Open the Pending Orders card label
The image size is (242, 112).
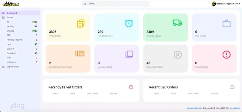(x=105, y=36)
